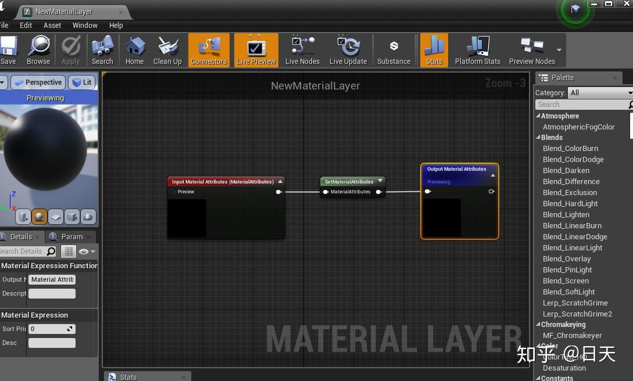Open the Substance panel
This screenshot has width=633, height=381.
(394, 50)
